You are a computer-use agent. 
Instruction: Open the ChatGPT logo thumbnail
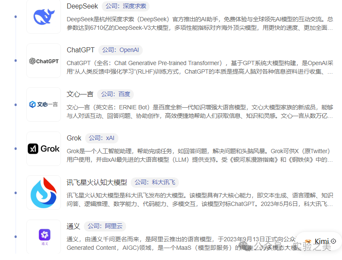pos(43,61)
